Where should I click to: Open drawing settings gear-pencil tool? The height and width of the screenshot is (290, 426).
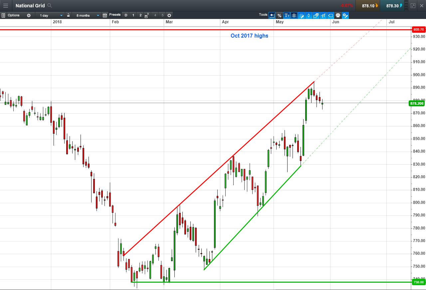point(345,15)
